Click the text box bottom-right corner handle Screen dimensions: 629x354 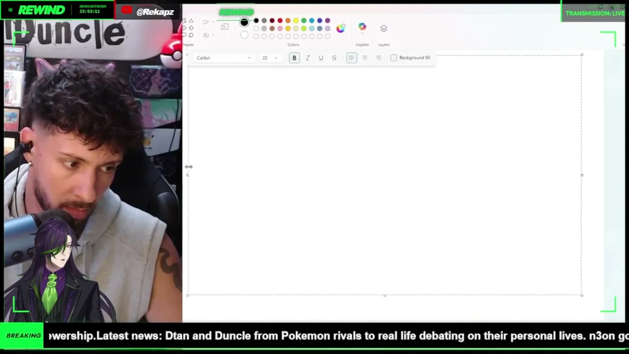point(582,295)
